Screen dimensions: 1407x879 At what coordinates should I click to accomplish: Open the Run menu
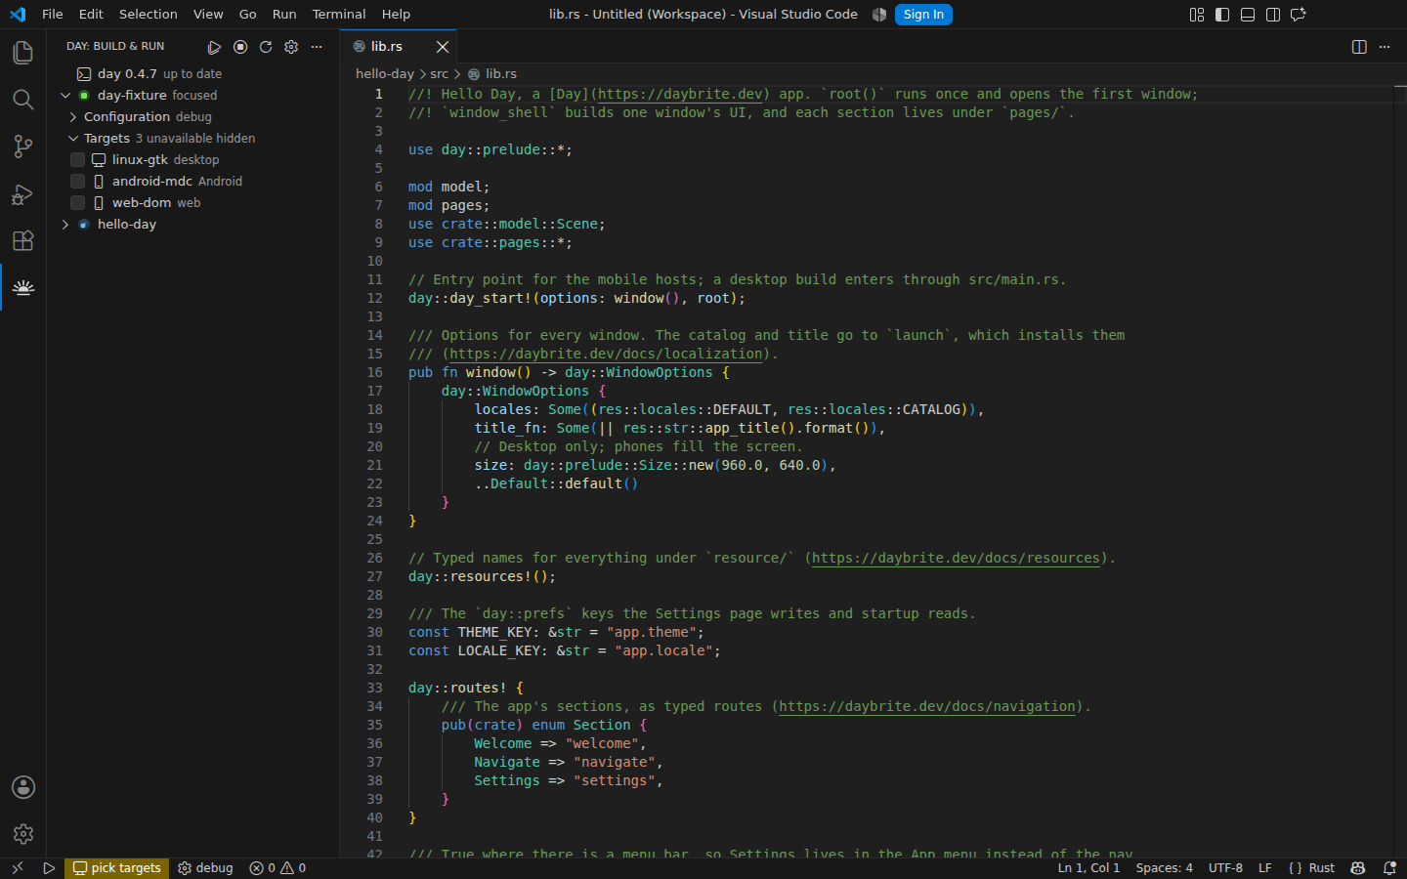284,15
